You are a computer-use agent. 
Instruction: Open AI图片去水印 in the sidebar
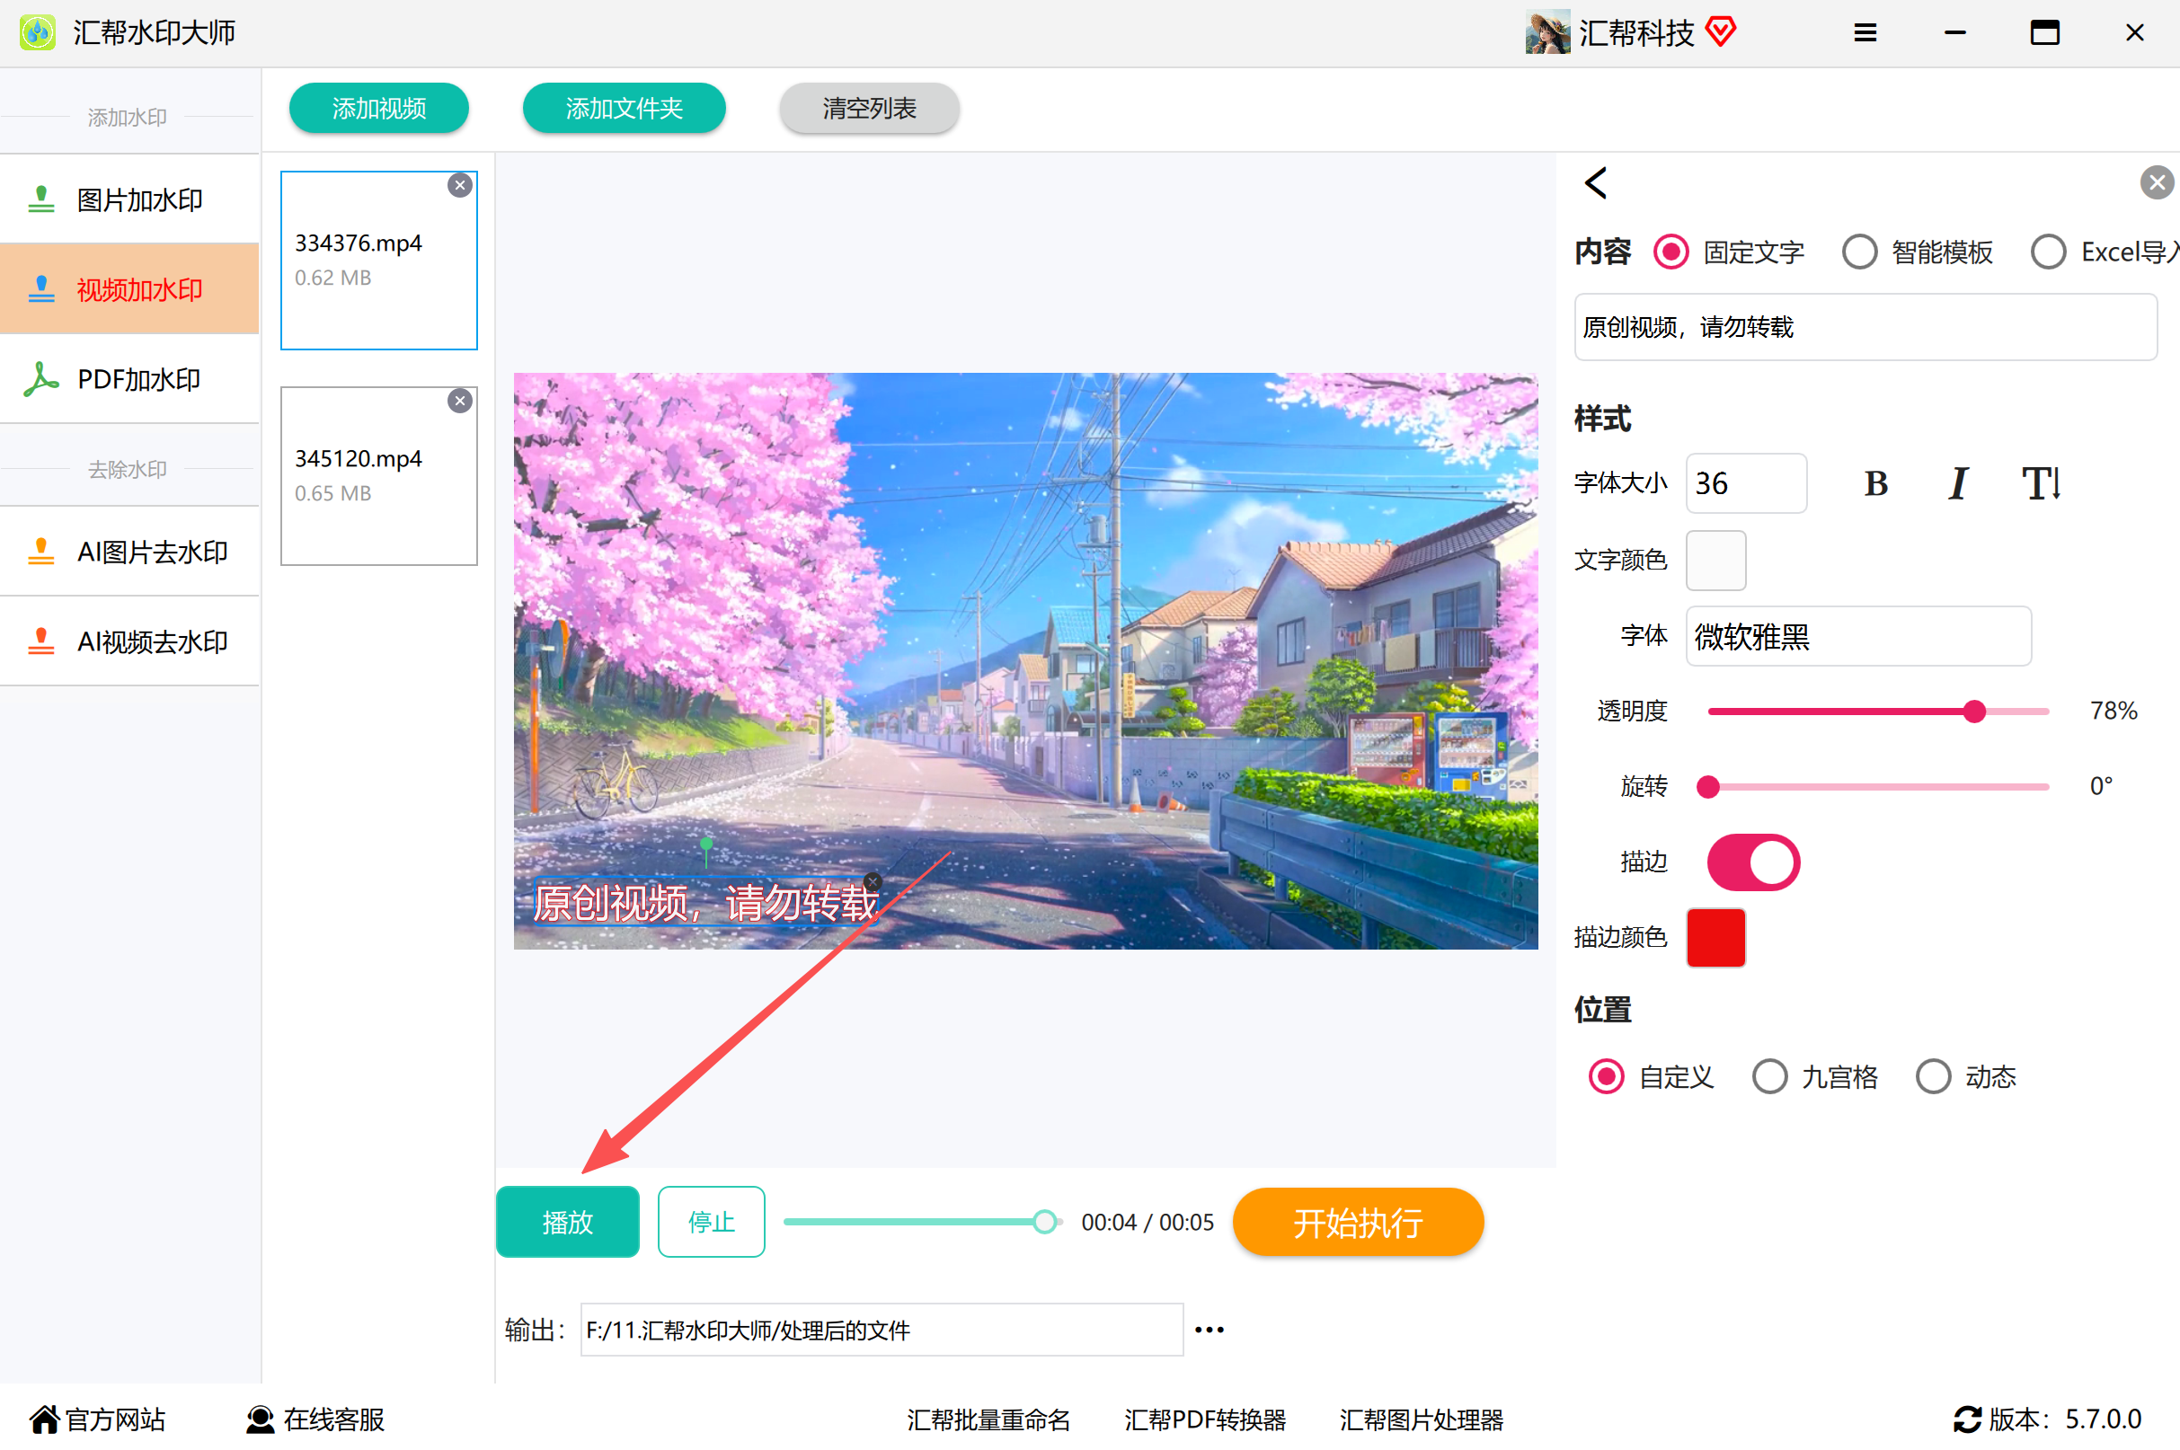pos(129,553)
